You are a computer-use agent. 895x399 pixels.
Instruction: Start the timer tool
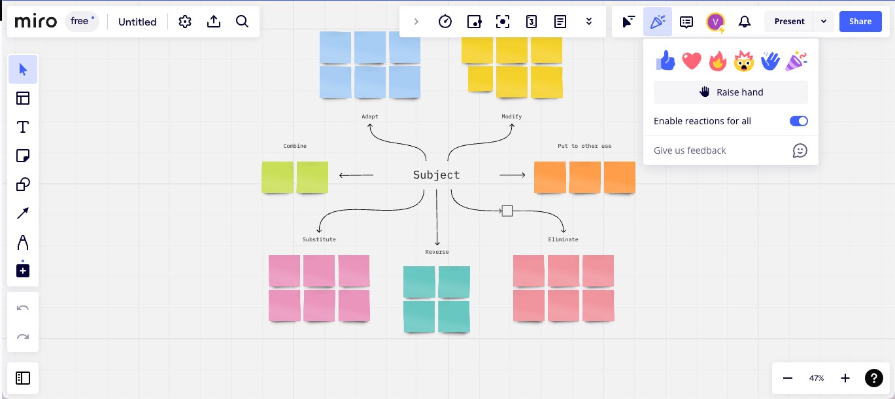point(445,22)
